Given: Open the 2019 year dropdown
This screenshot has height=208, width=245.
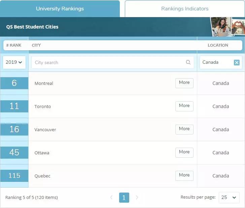Looking at the screenshot, I should pyautogui.click(x=14, y=62).
